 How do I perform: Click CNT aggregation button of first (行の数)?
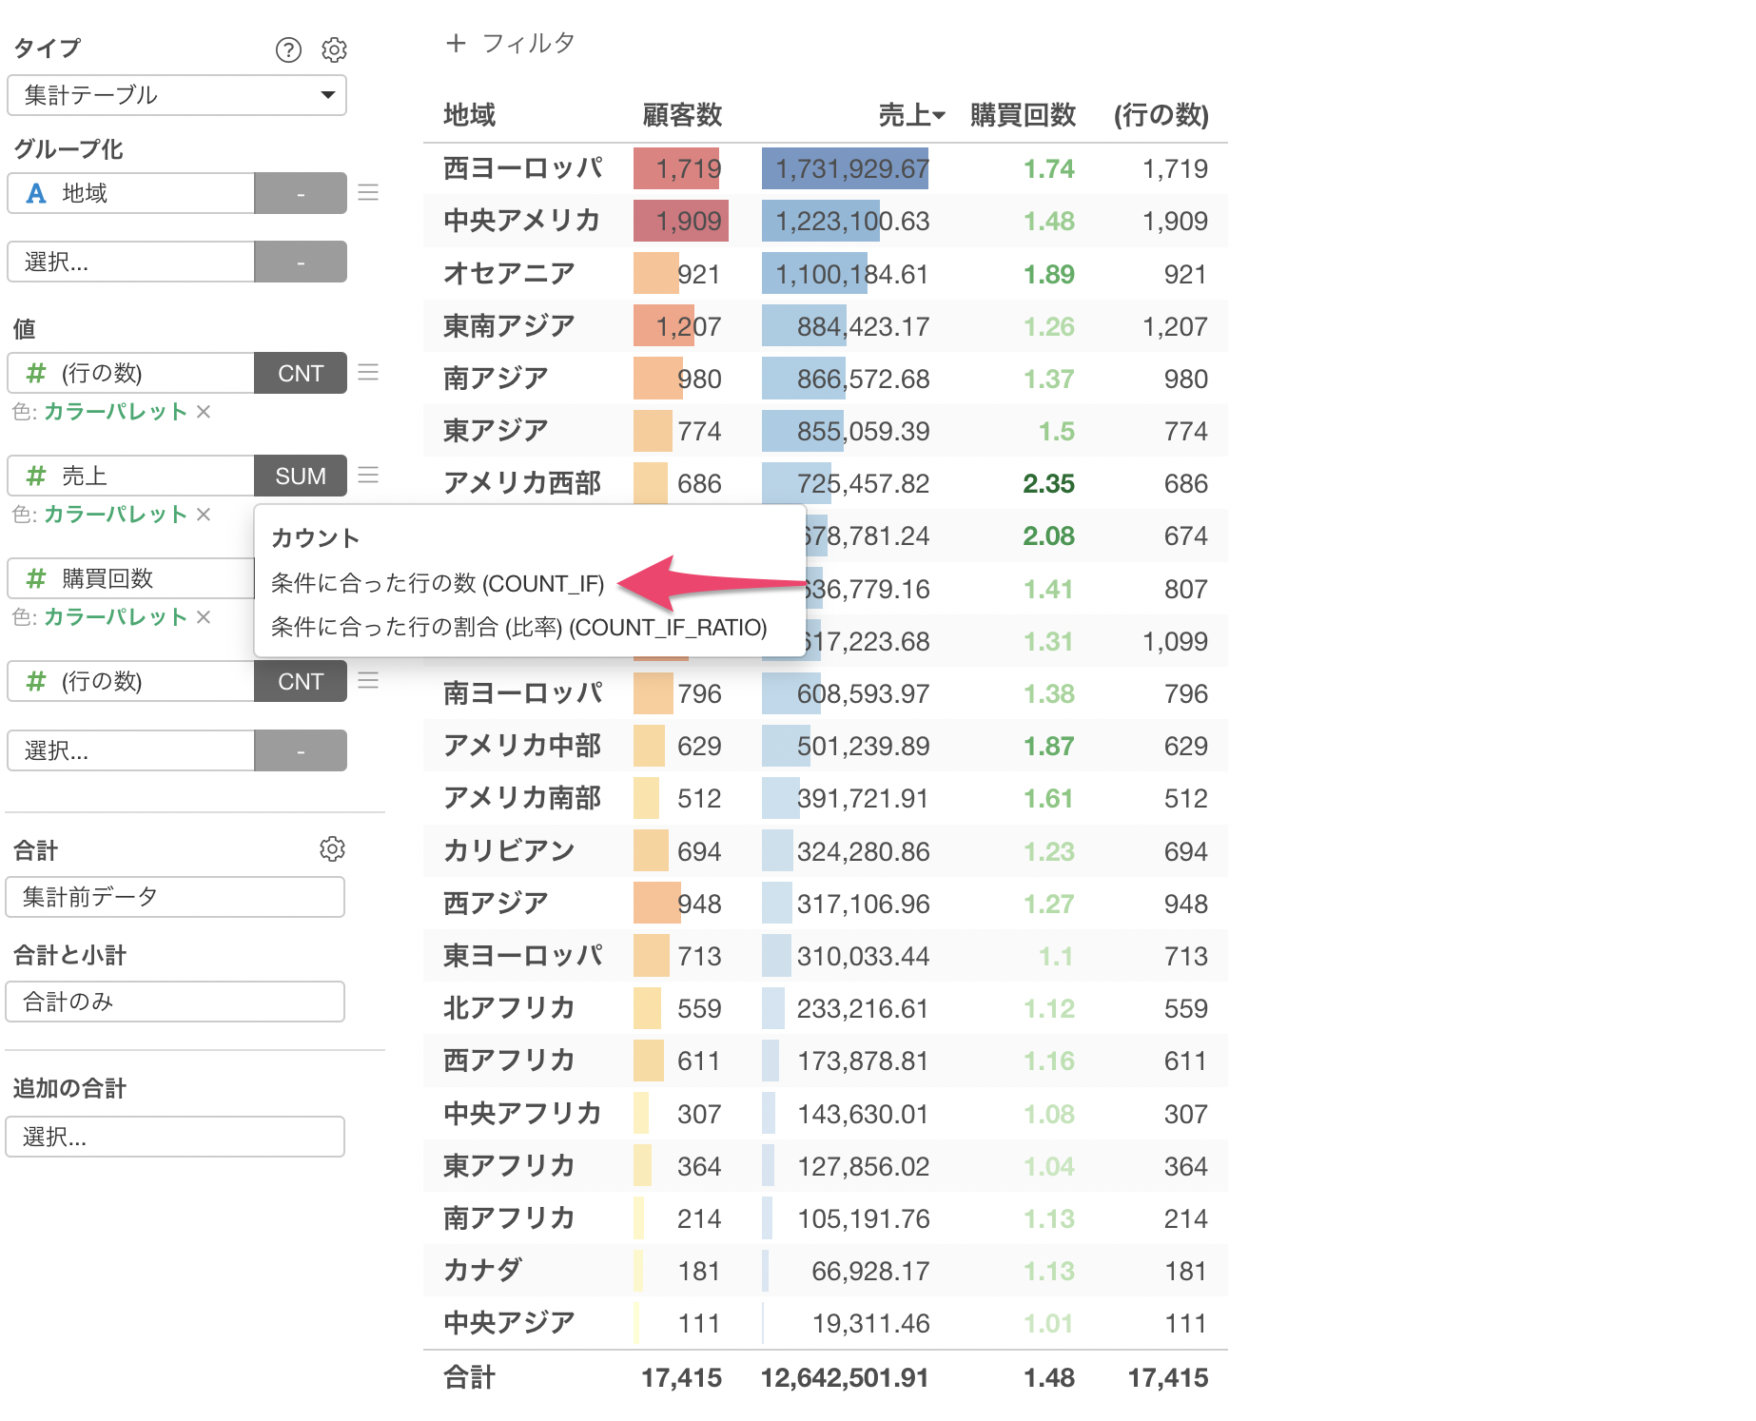point(301,373)
